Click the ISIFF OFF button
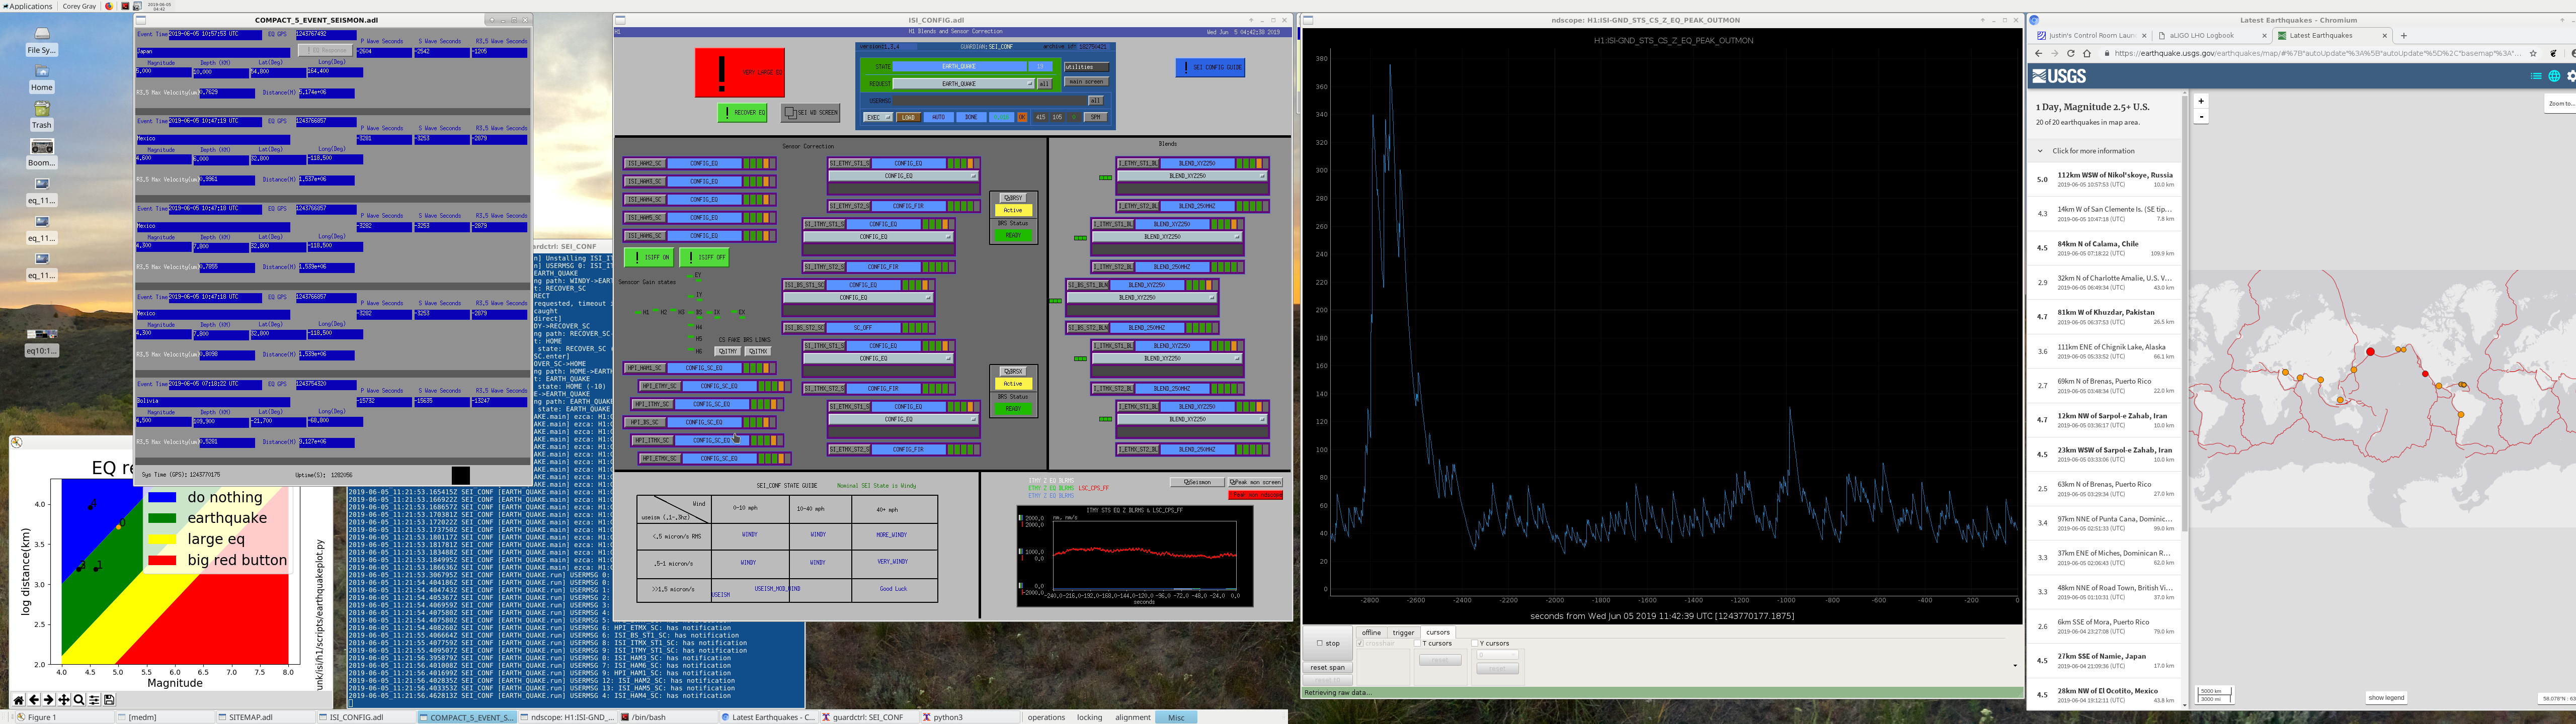 [x=704, y=257]
